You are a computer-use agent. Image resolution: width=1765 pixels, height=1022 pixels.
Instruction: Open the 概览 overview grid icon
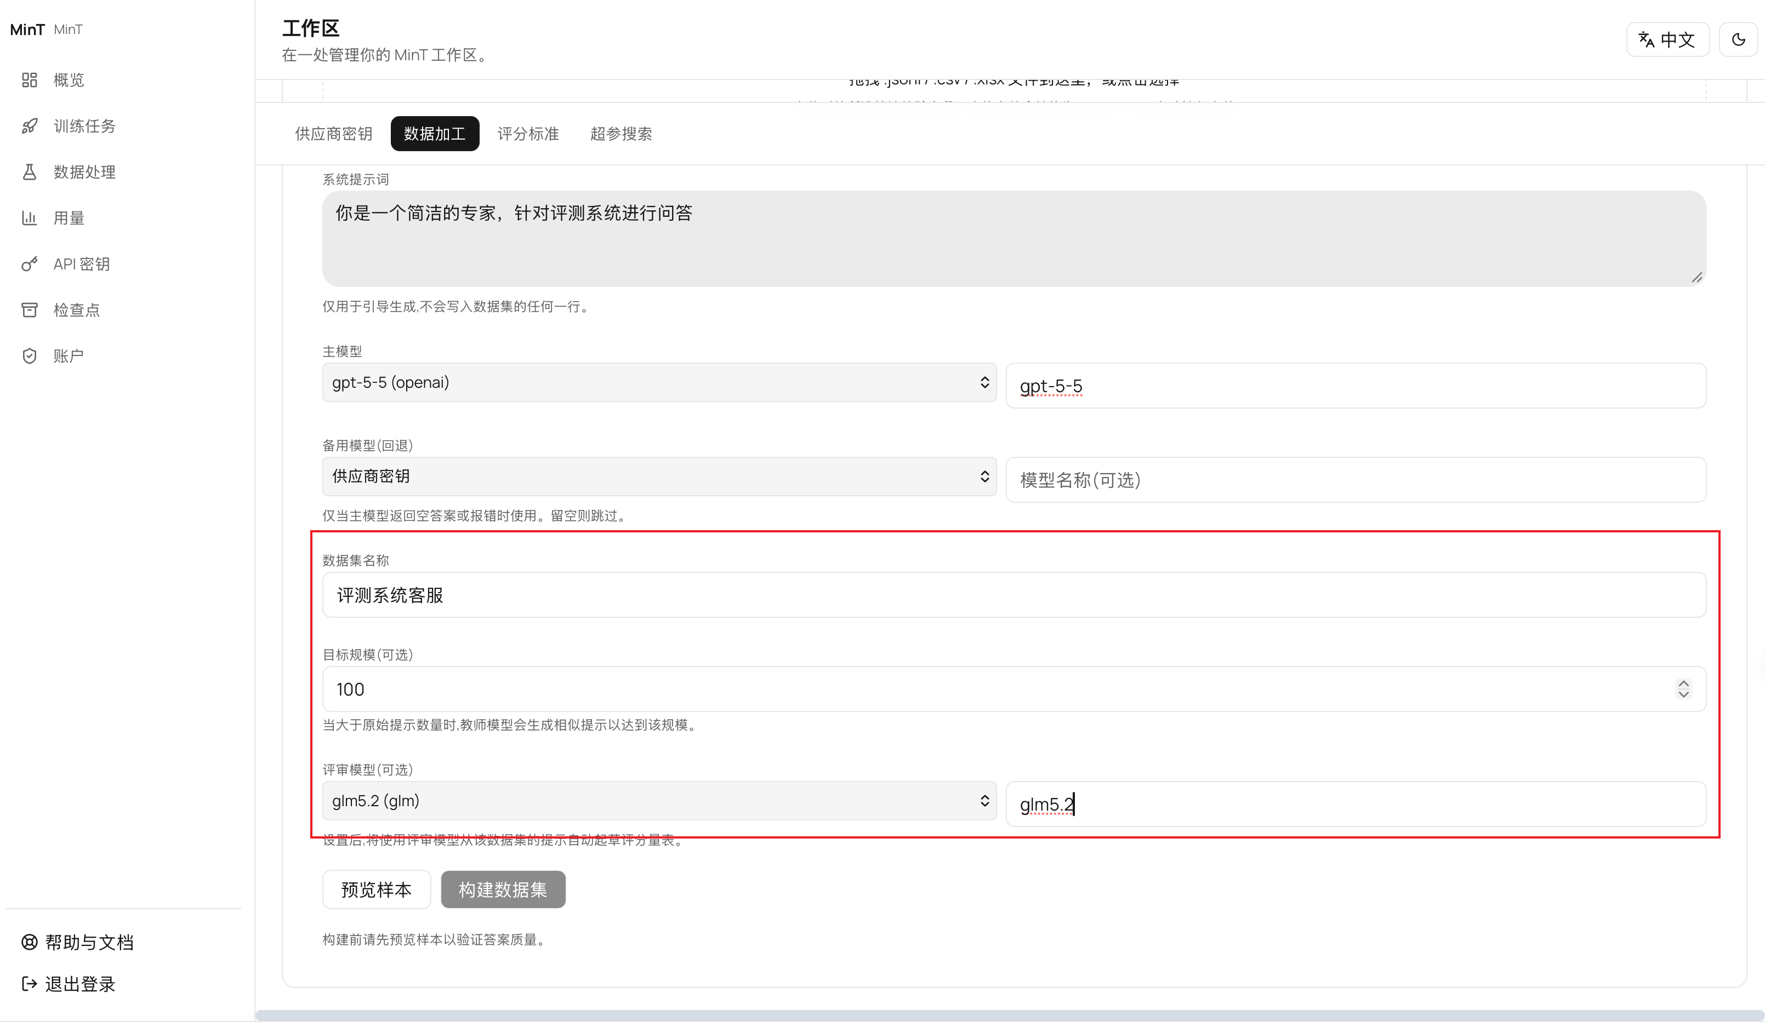click(30, 80)
